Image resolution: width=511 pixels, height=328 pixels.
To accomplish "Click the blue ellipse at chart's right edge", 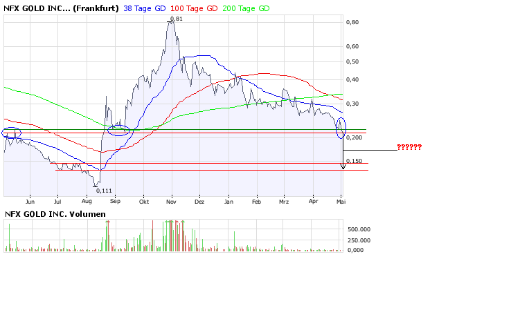I will 341,126.
